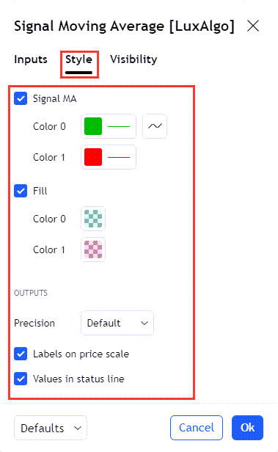
Task: Close the Signal Moving Average dialog
Action: [253, 26]
